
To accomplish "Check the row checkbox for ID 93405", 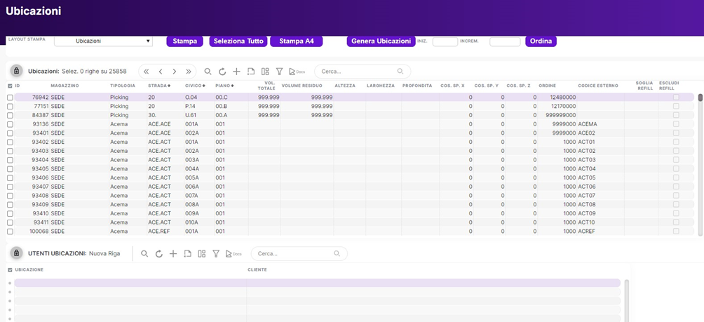I will click(x=10, y=169).
